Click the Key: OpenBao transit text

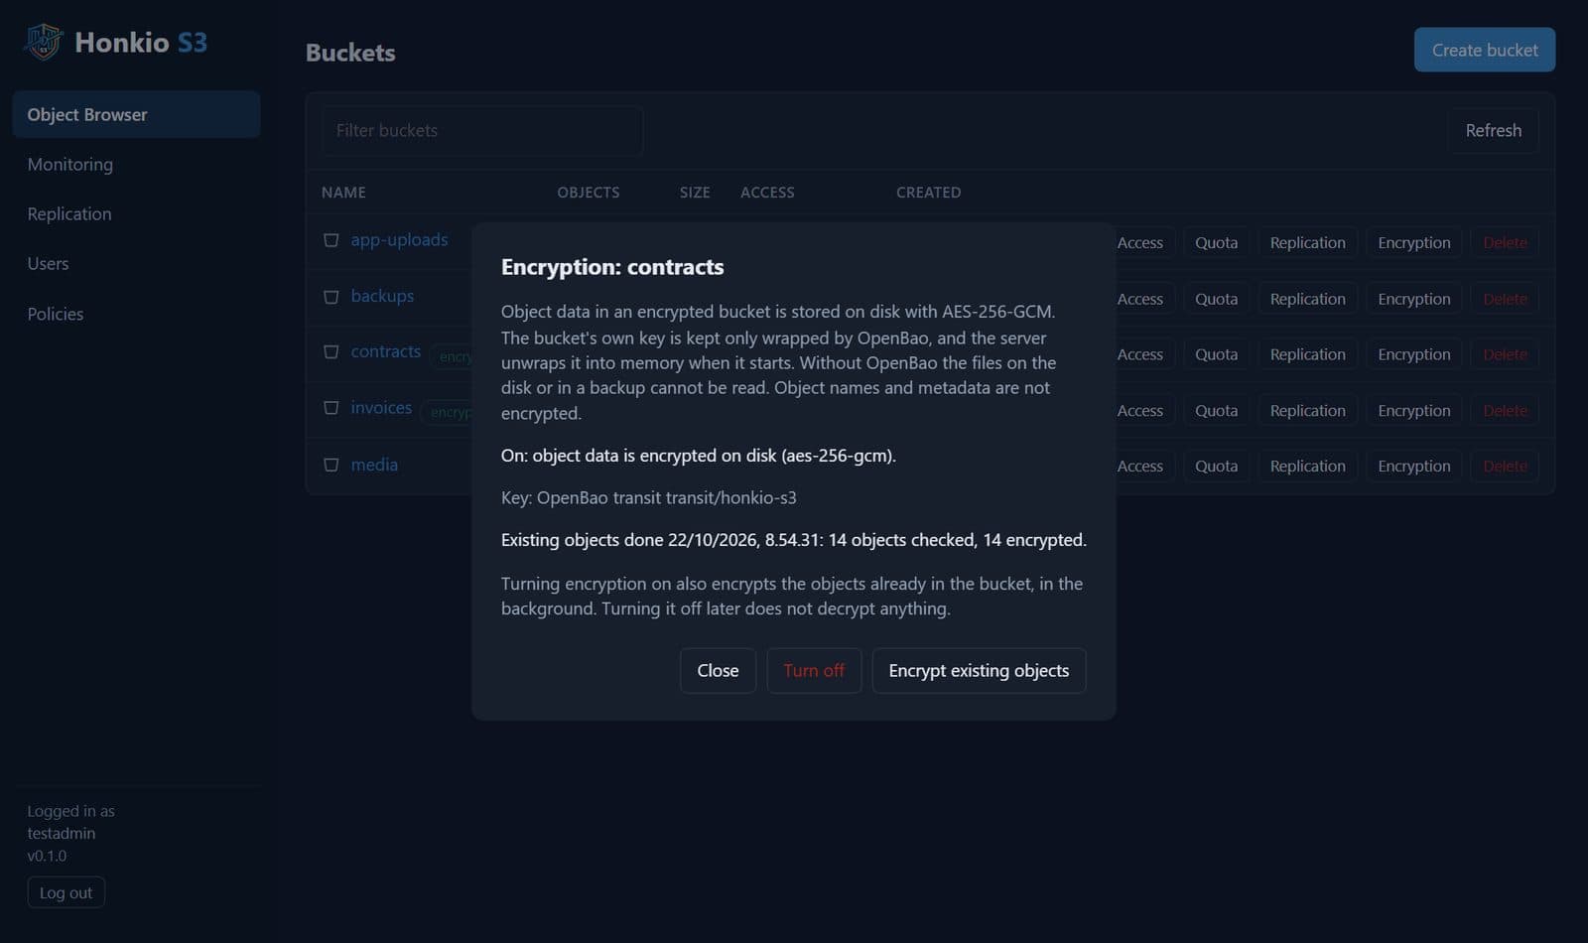tap(648, 497)
